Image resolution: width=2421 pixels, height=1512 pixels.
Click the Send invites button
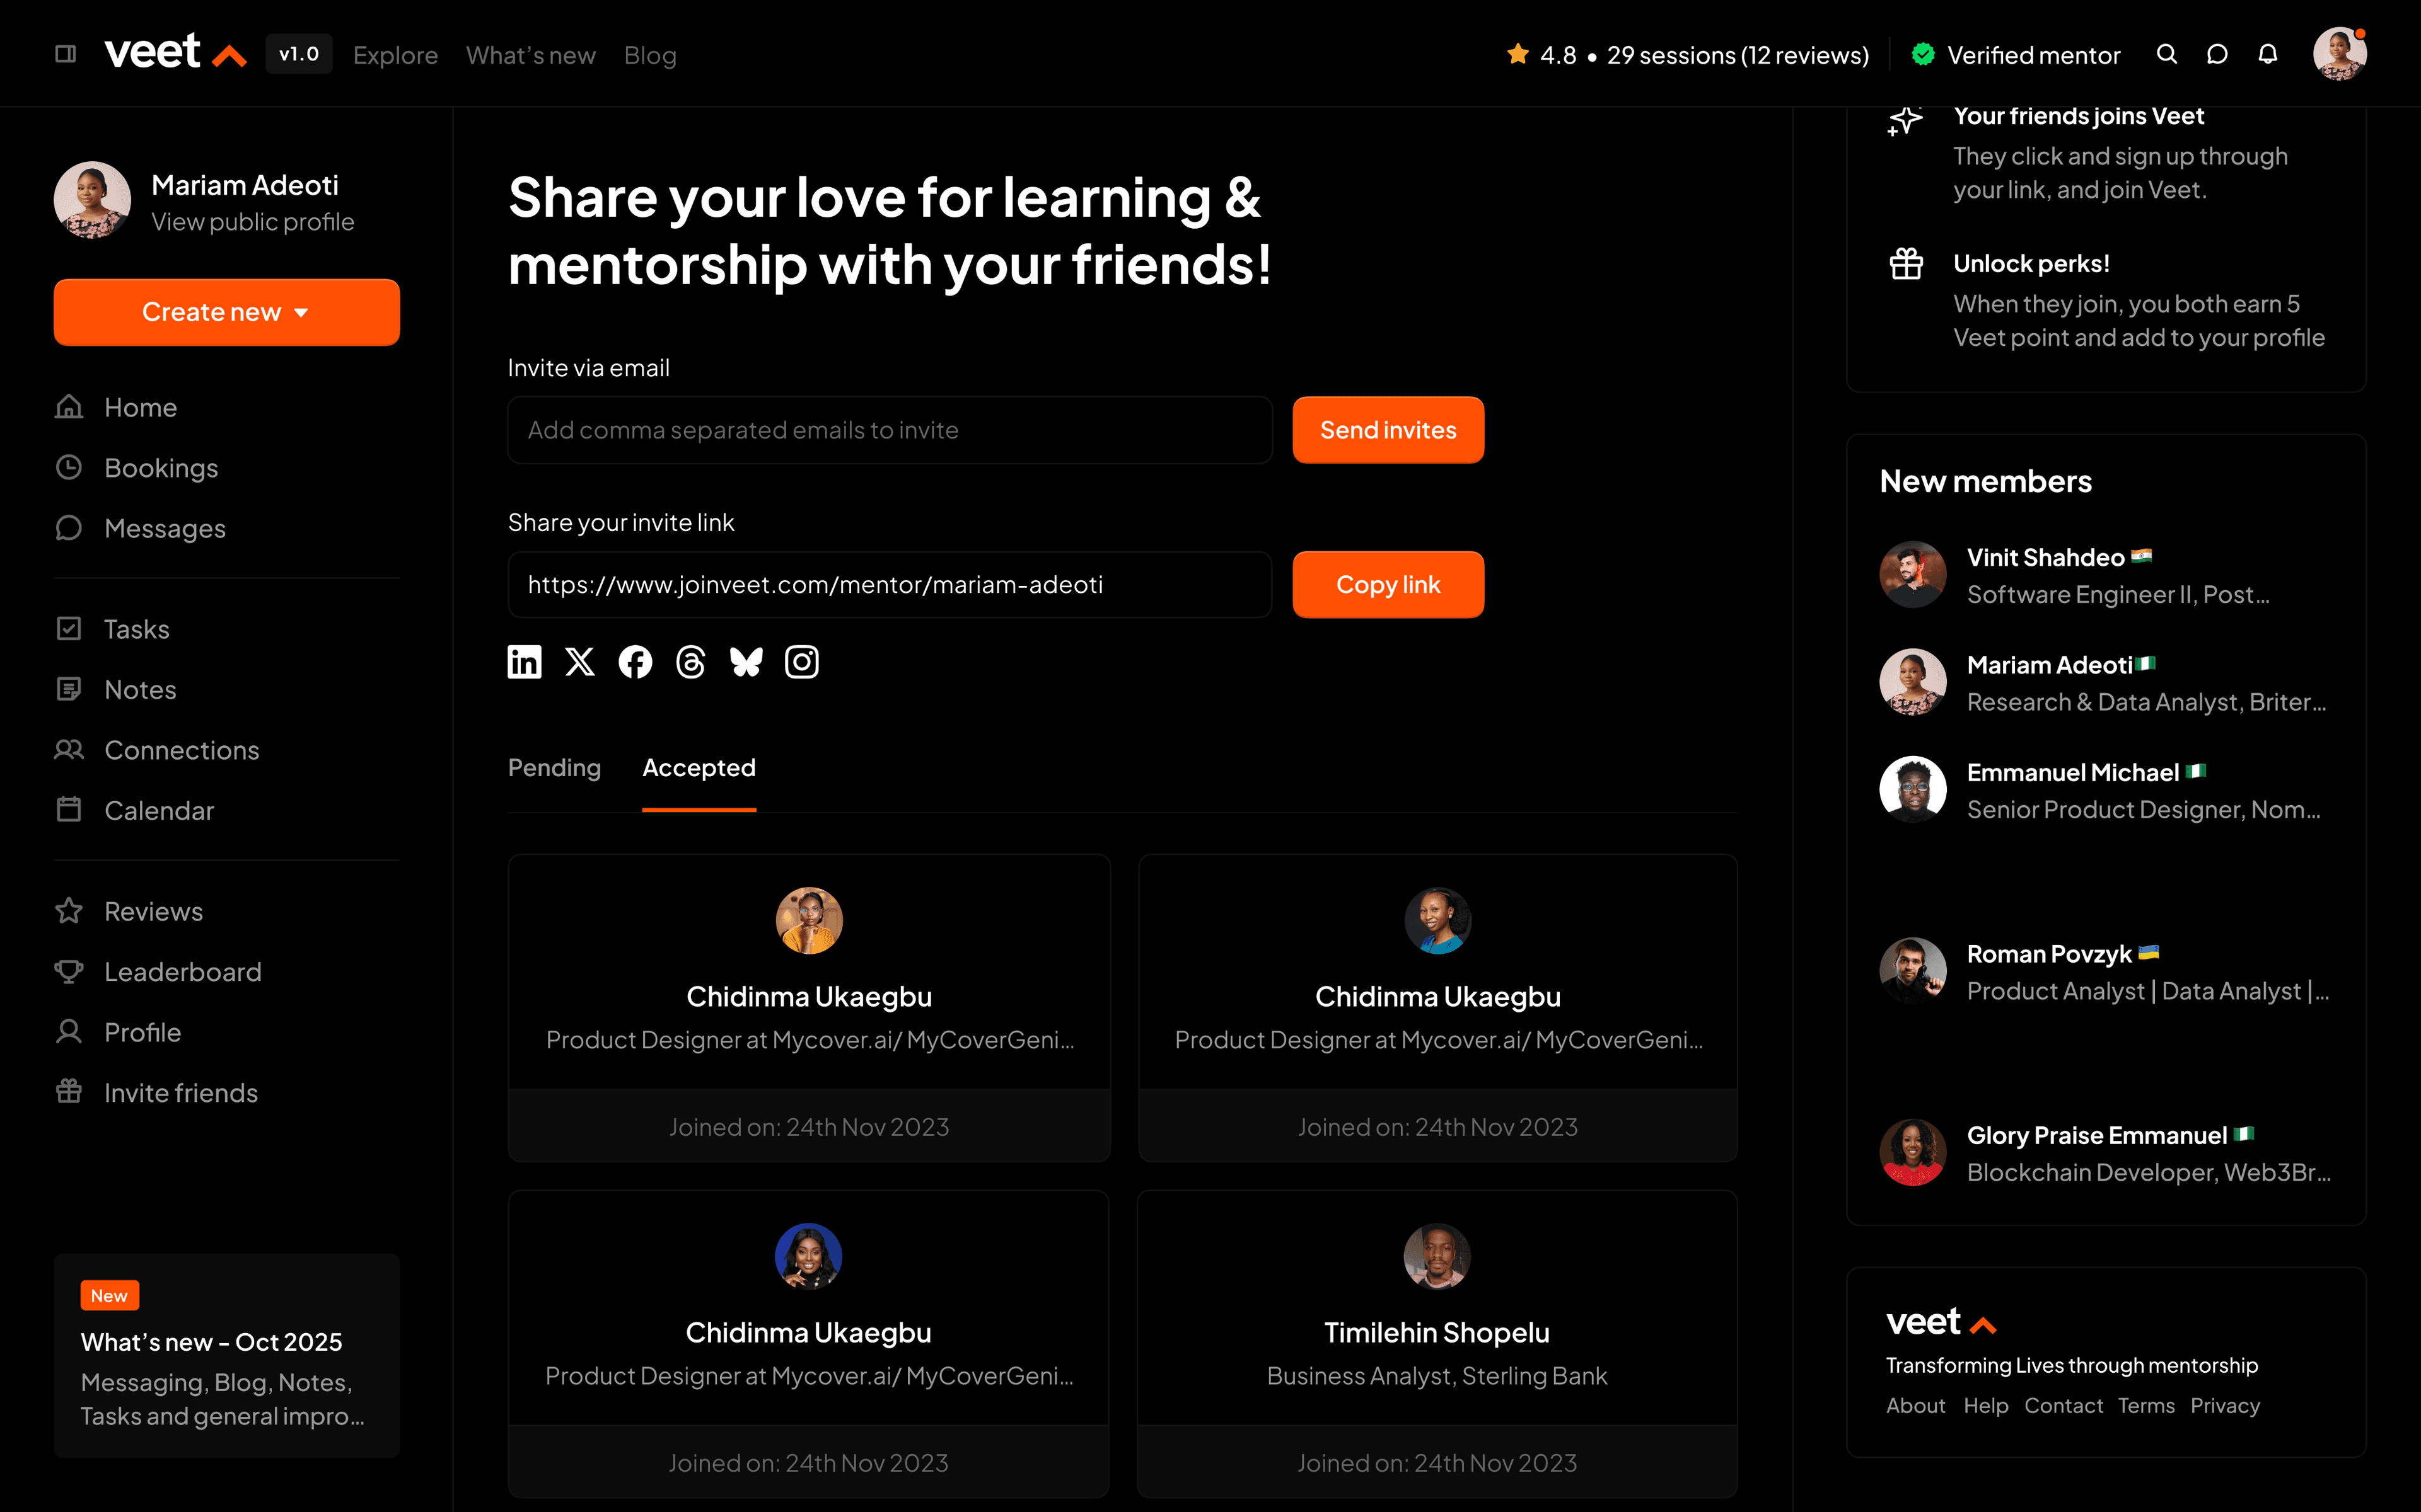(x=1388, y=430)
